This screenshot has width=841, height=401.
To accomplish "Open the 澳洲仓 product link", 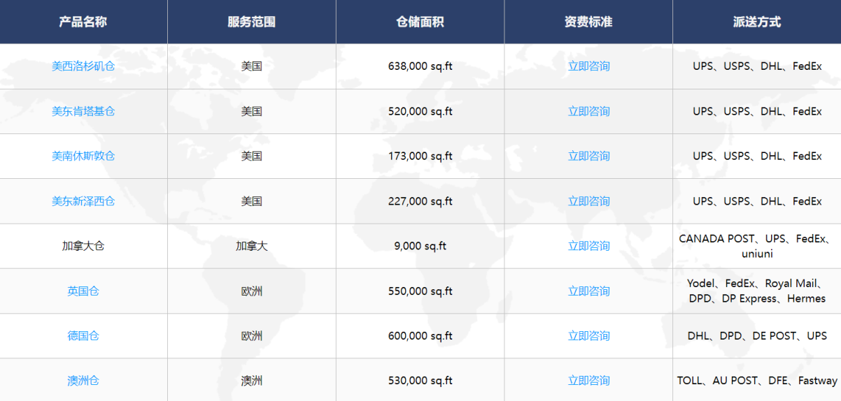I will click(83, 381).
